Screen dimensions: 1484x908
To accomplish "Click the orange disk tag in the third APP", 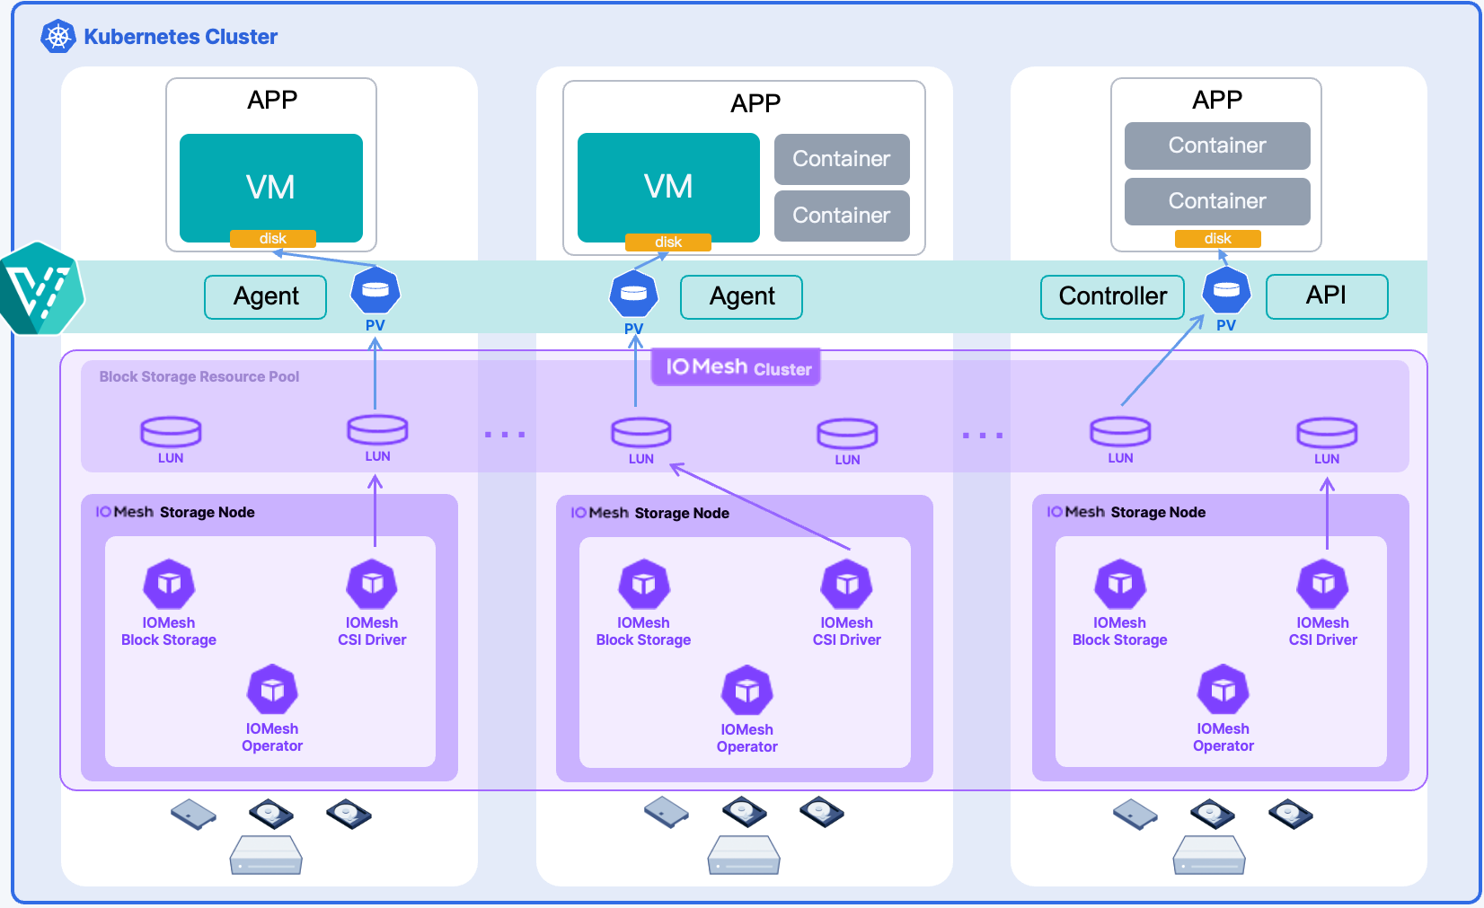I will tap(1218, 239).
